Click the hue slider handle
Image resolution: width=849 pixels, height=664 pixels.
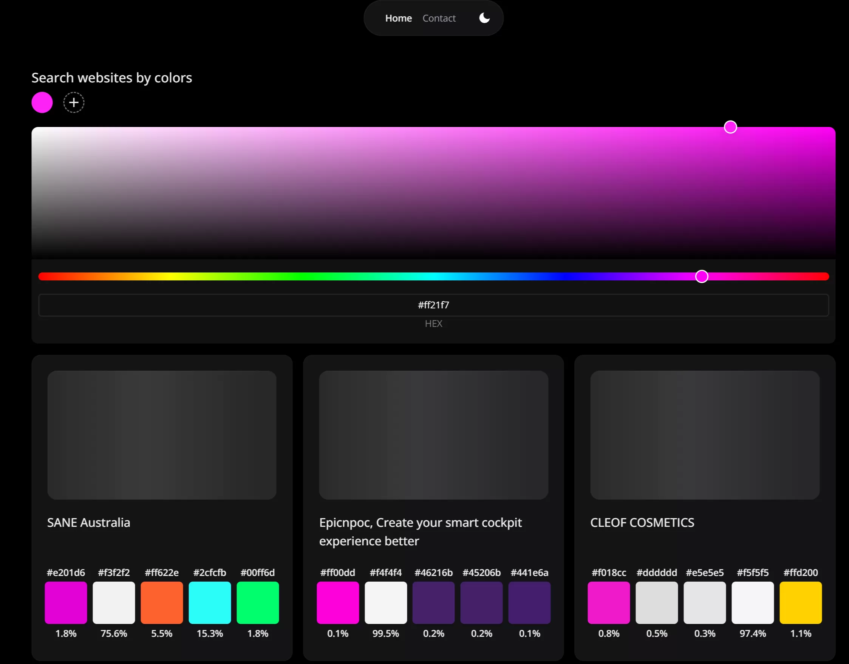coord(701,276)
